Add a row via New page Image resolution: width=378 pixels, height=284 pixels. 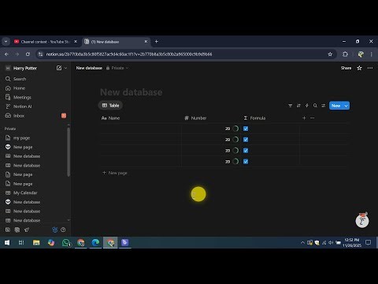tap(115, 173)
